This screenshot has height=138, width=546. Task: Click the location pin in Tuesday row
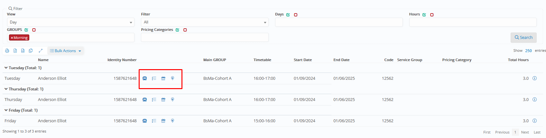point(172,78)
